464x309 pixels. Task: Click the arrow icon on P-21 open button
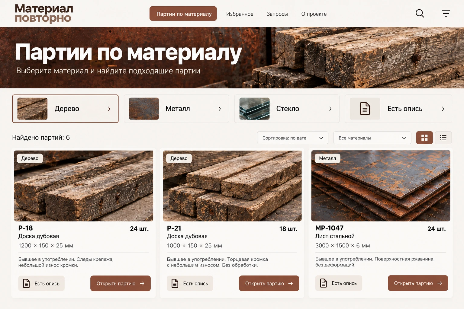tap(291, 283)
